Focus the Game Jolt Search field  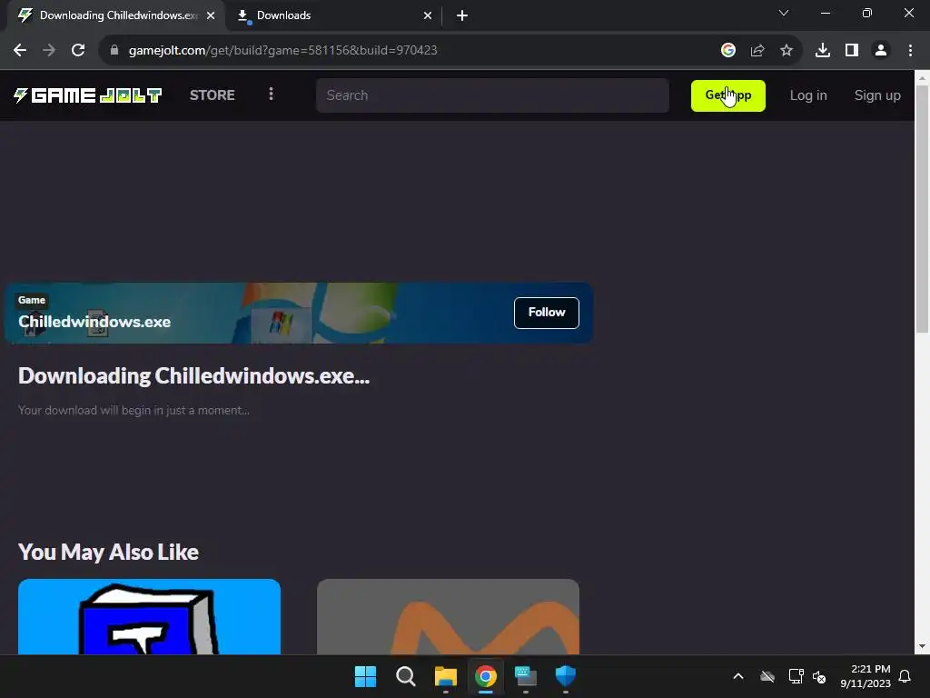coord(492,95)
